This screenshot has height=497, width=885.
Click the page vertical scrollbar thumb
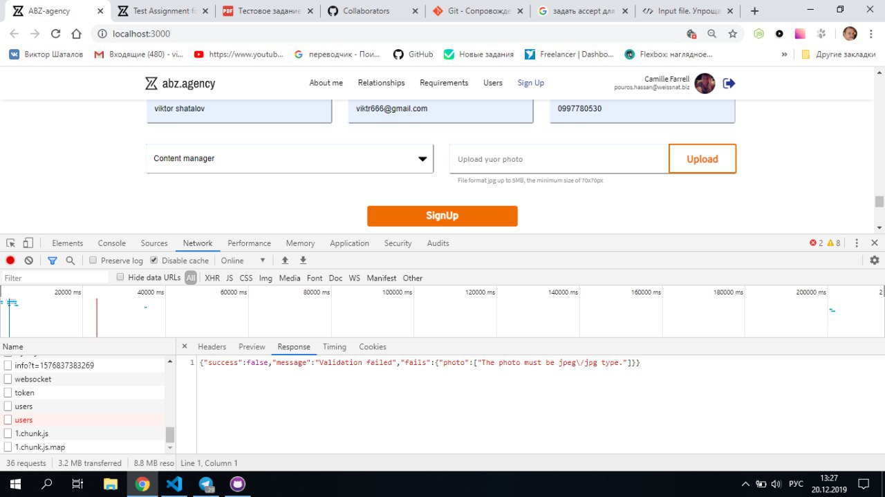[x=879, y=201]
